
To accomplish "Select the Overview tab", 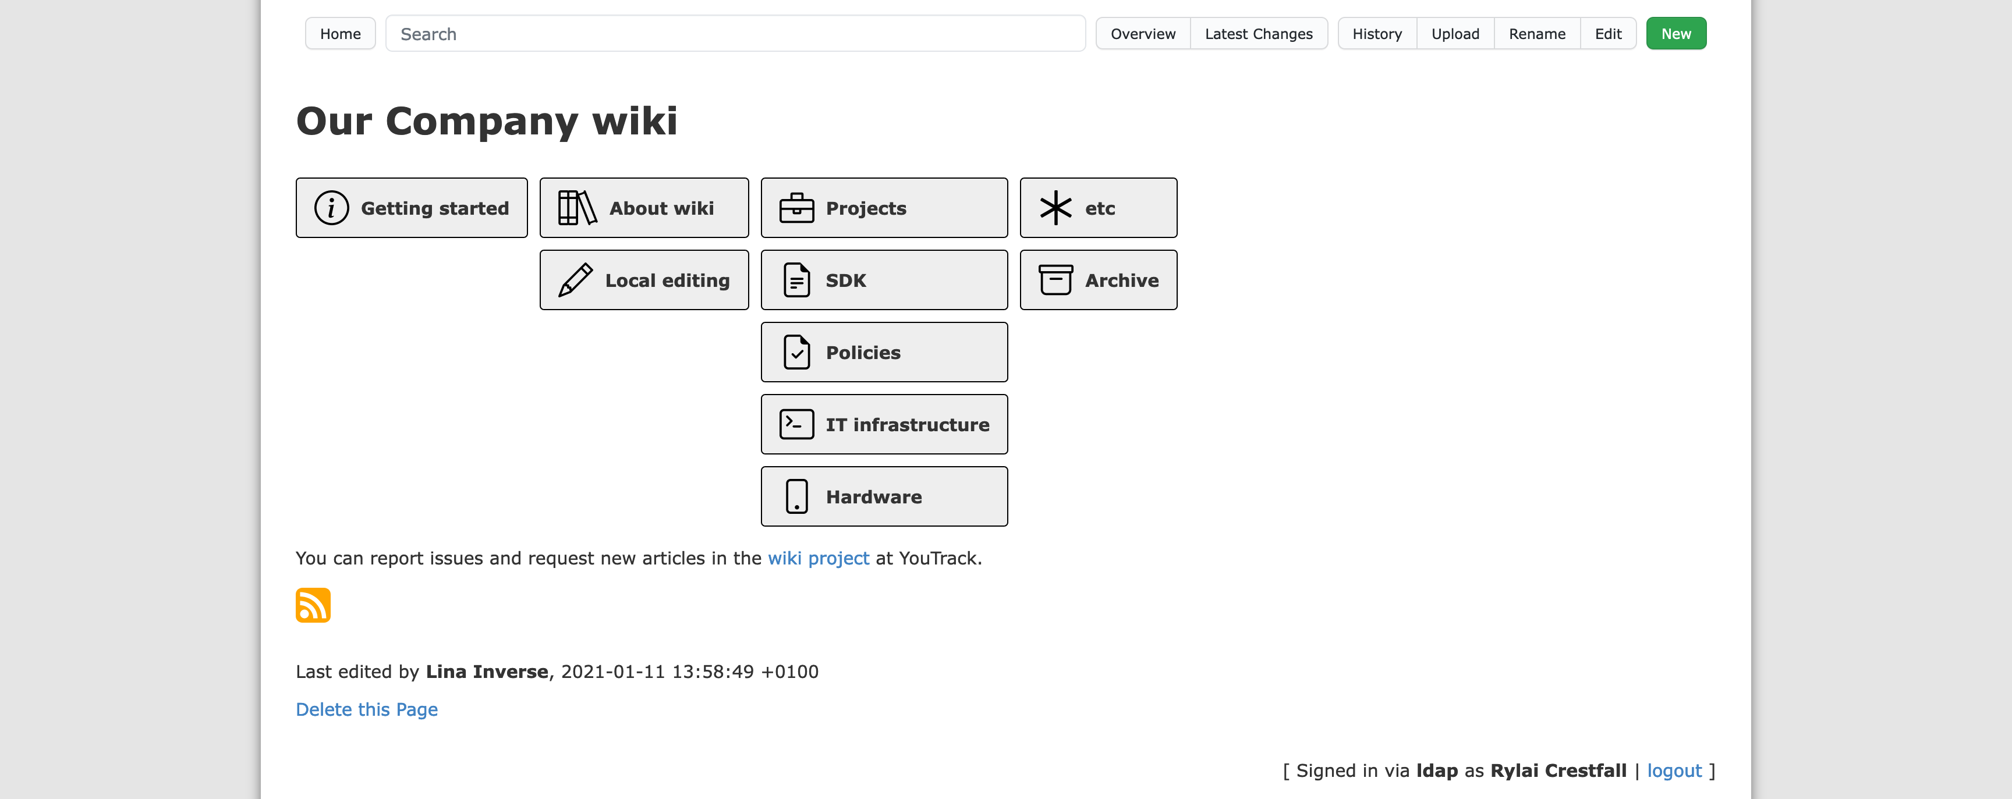I will 1145,33.
